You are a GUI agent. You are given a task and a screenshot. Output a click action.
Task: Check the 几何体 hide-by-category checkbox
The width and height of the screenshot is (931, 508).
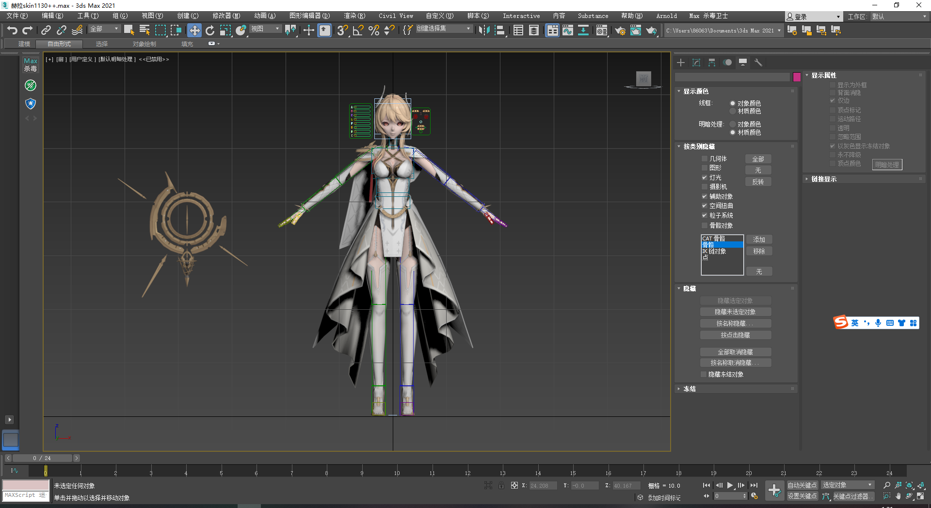(x=705, y=159)
